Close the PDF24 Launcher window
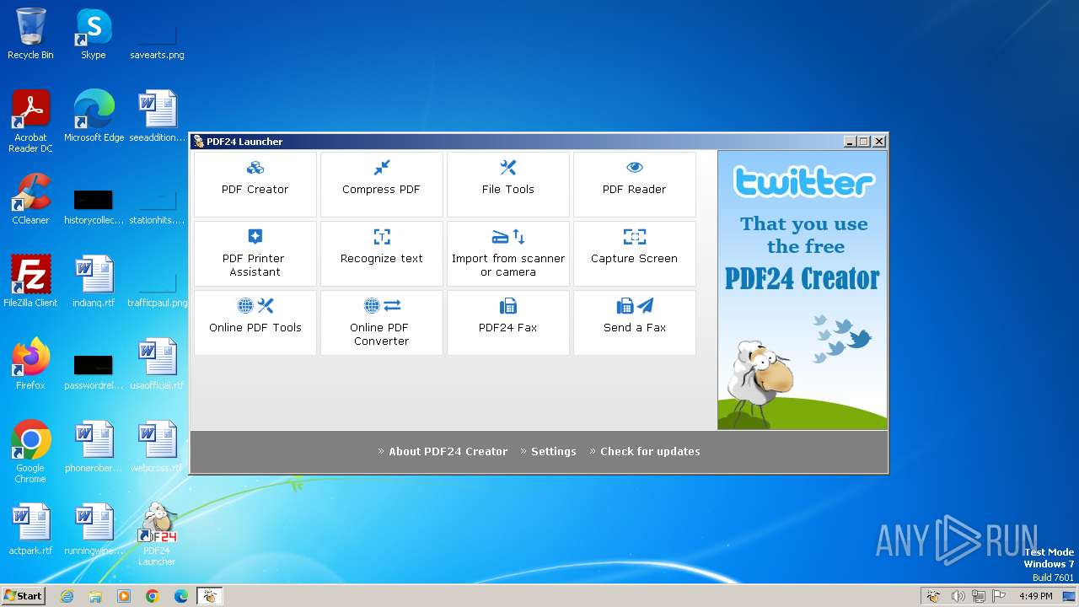Viewport: 1079px width, 607px height. 878,142
